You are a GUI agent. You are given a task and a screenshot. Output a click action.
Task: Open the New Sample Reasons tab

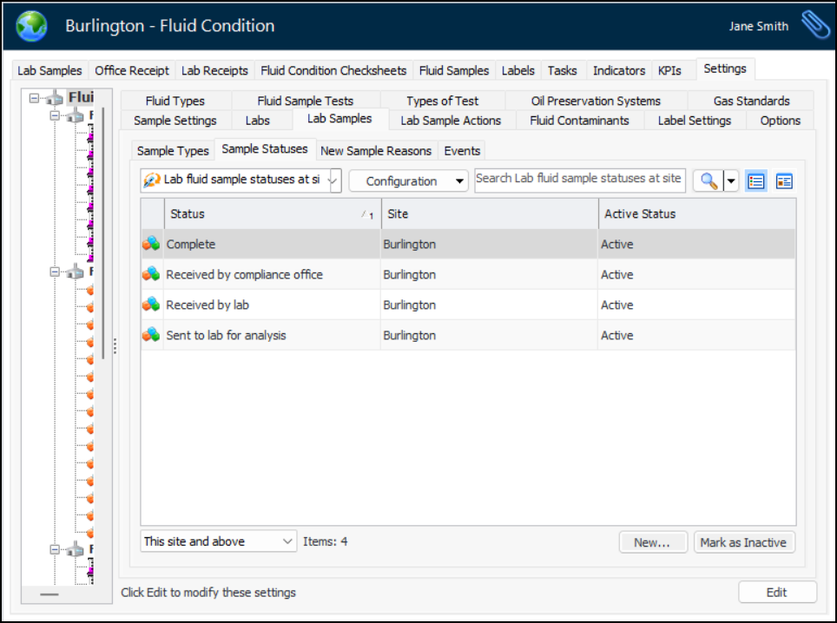pyautogui.click(x=376, y=151)
